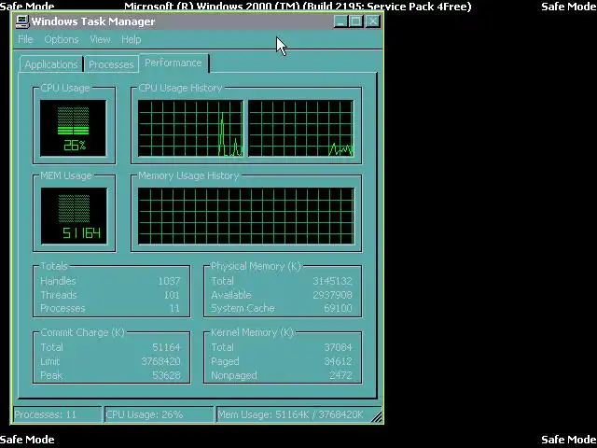Click the Paged label

(225, 361)
